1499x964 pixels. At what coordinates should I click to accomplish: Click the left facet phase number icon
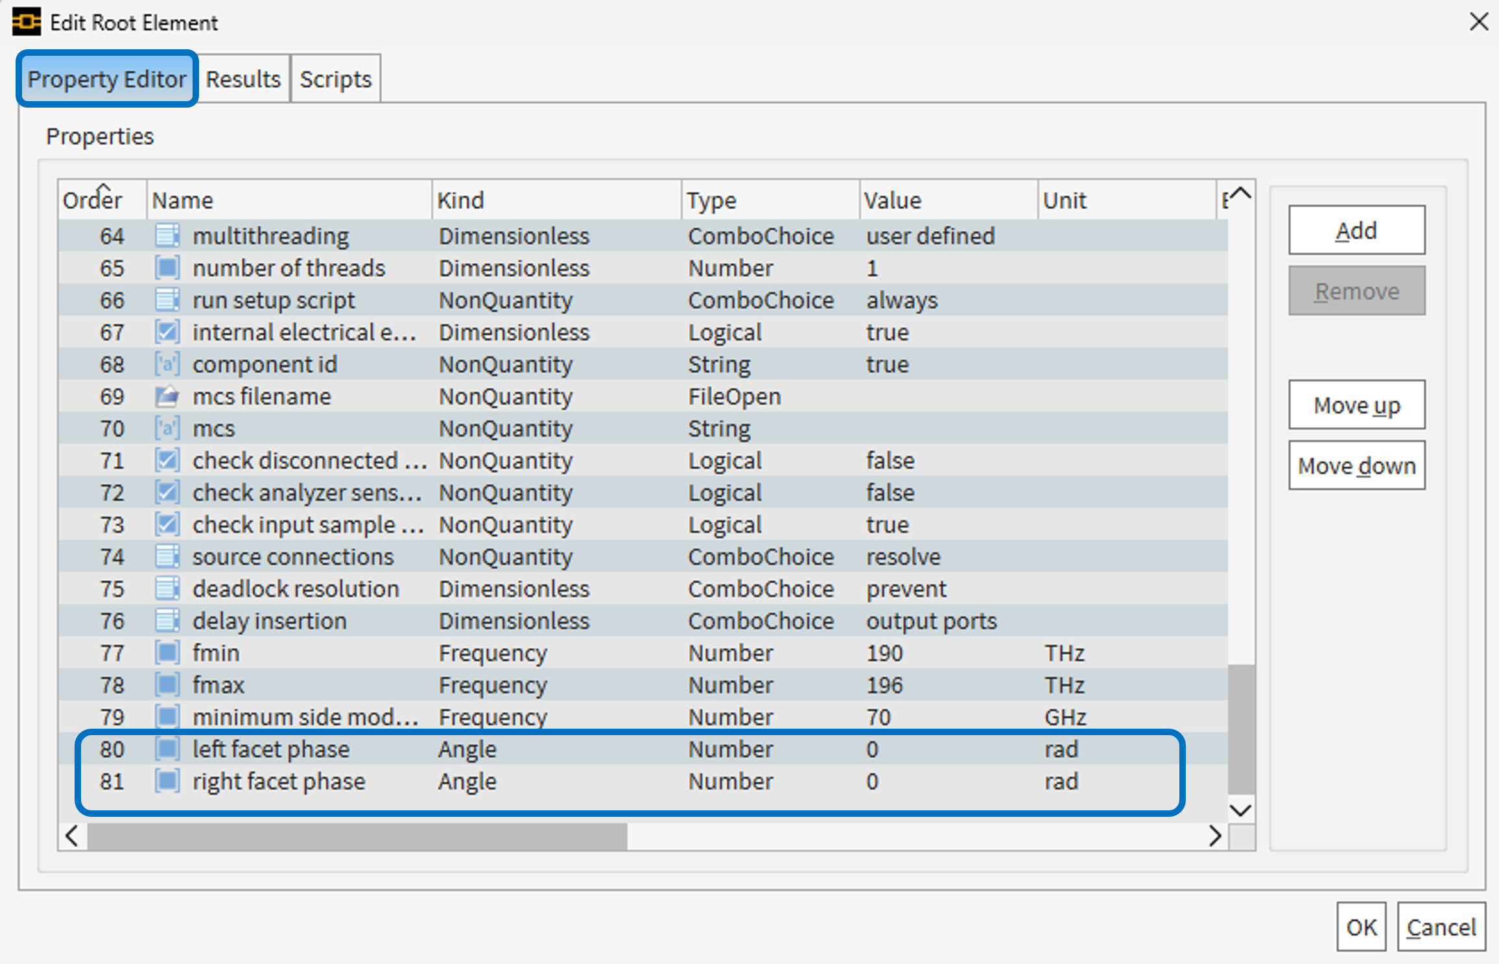click(167, 749)
